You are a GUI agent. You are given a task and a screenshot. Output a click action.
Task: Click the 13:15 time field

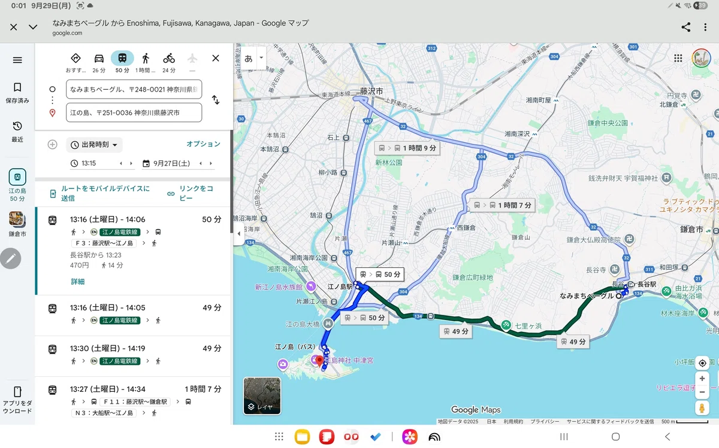click(89, 163)
